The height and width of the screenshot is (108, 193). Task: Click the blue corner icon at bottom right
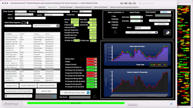(x=171, y=103)
